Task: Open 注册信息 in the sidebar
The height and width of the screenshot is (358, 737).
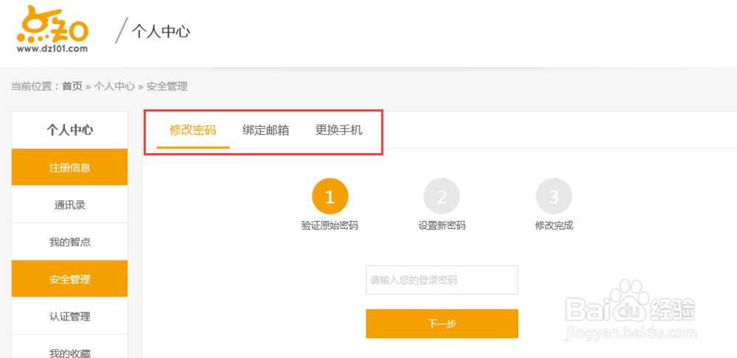Action: [x=69, y=167]
